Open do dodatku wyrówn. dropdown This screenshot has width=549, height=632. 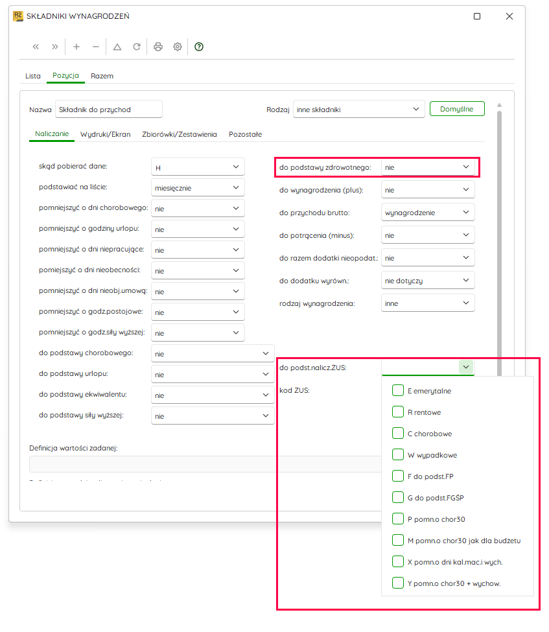428,281
